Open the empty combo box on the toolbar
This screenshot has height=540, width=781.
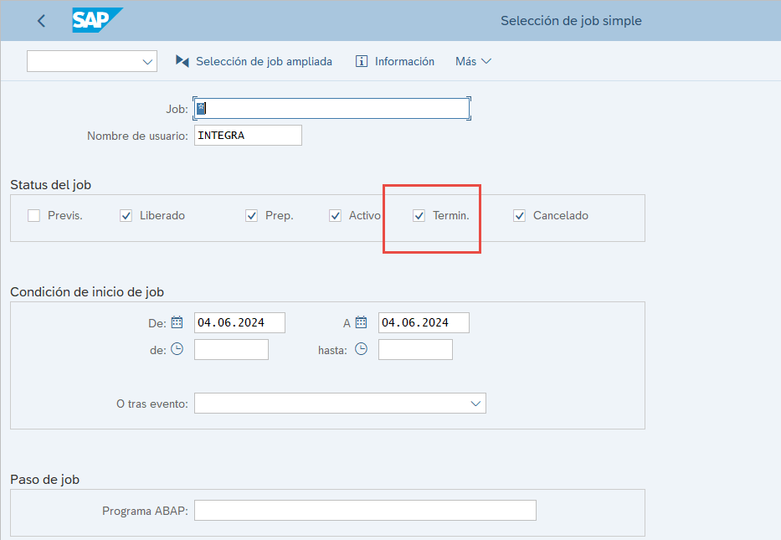coord(91,60)
